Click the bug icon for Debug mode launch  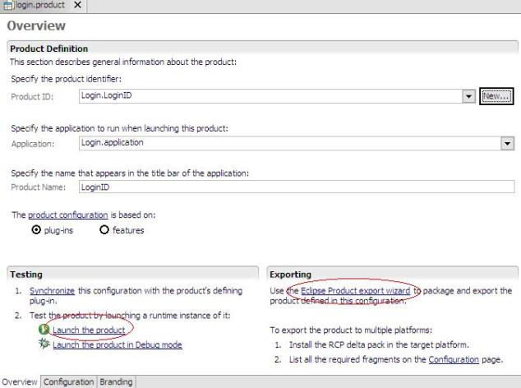(x=44, y=344)
